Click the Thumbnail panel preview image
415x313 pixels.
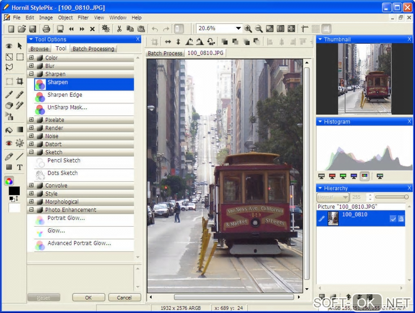click(x=365, y=79)
